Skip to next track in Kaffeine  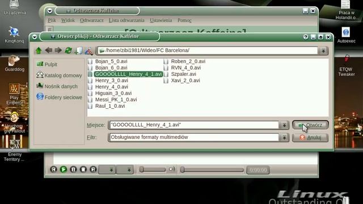[x=93, y=169]
